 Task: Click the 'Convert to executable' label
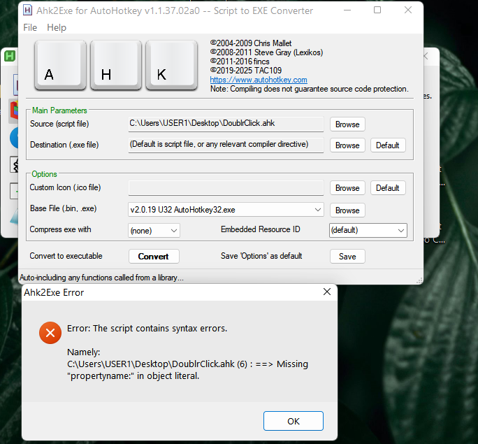(66, 256)
